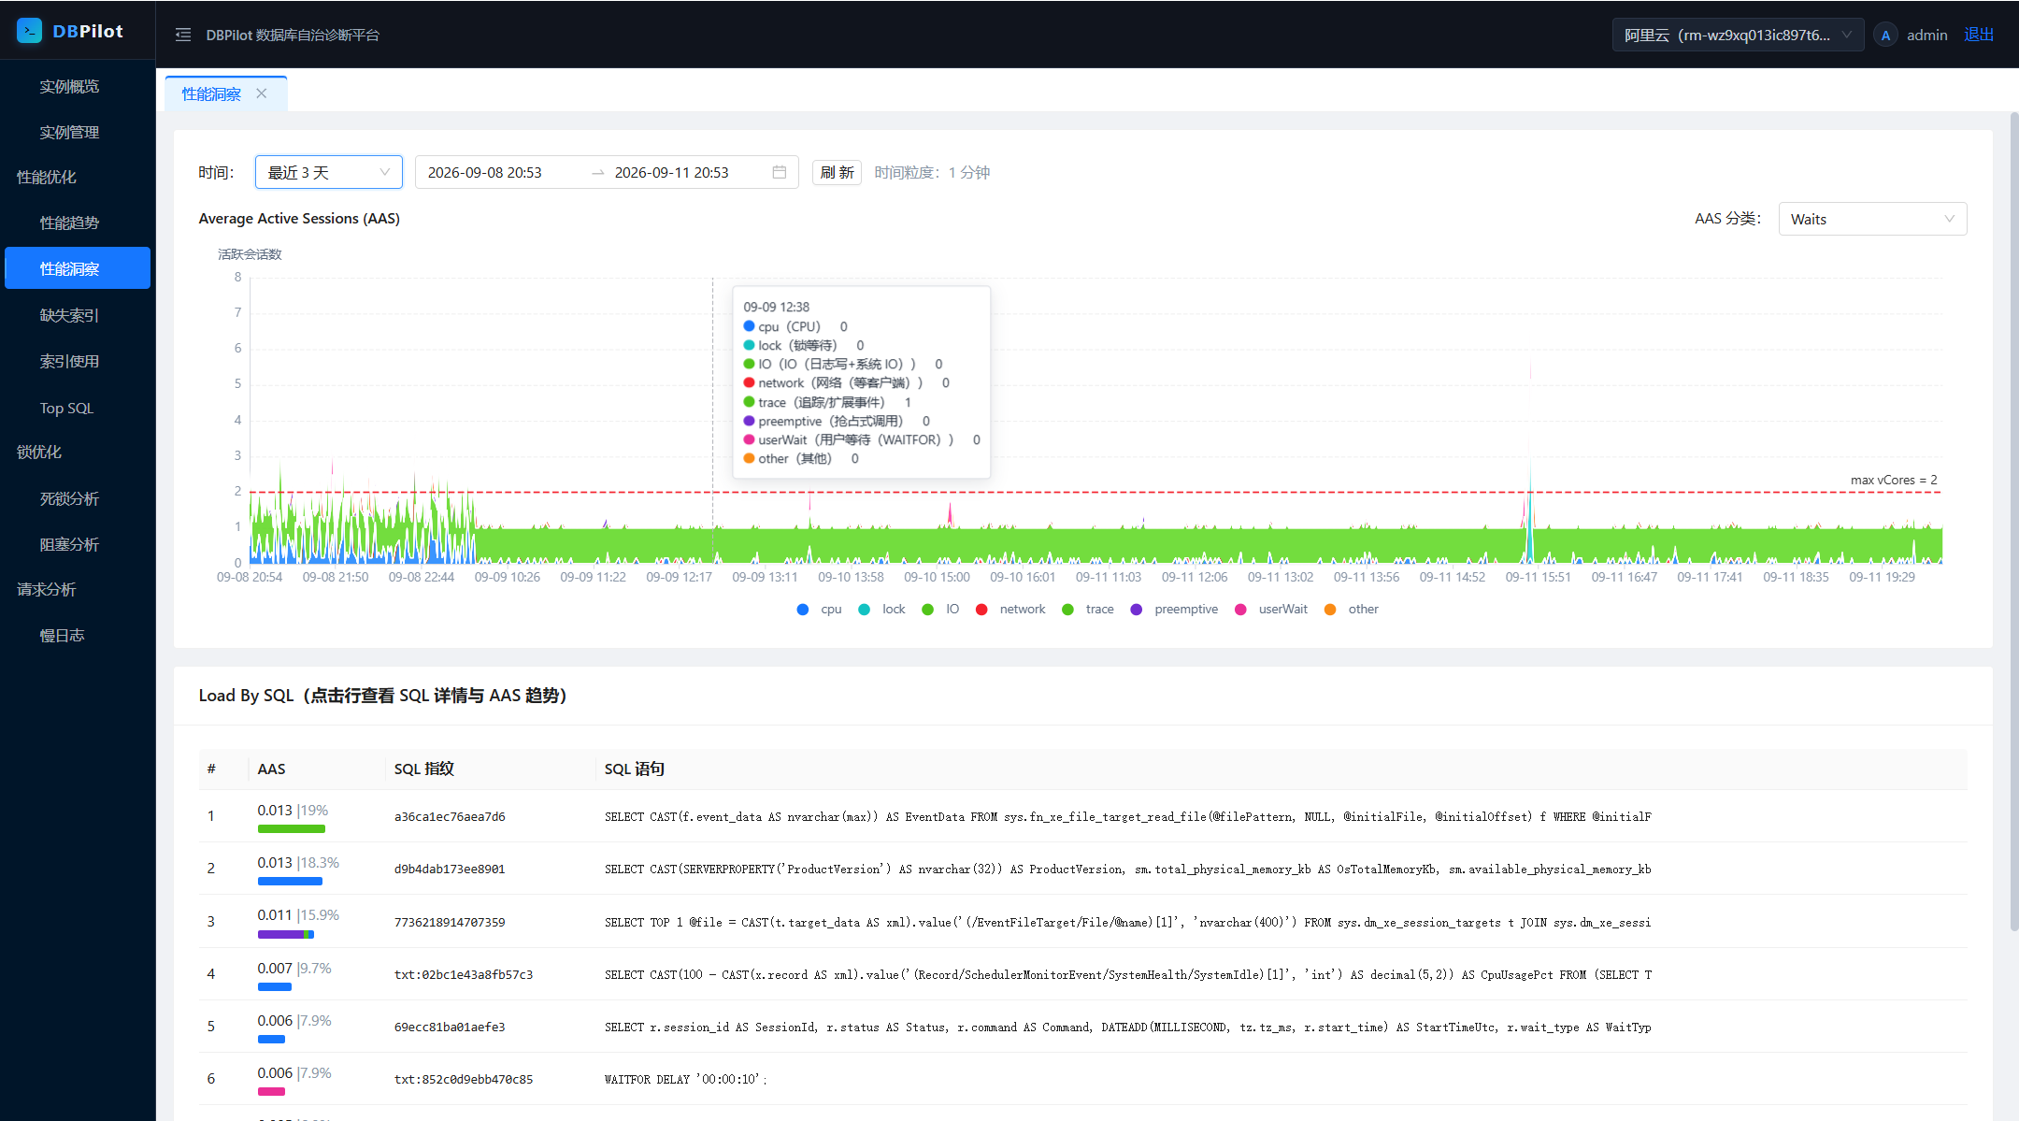The height and width of the screenshot is (1121, 2019).
Task: Click the SQL 指纹 column header
Action: pos(423,769)
